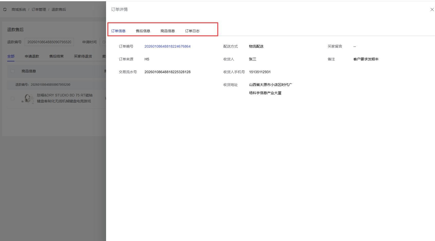Check the checkbox for the 怒喵 keyboard row
The height and width of the screenshot is (241, 435).
tap(13, 98)
